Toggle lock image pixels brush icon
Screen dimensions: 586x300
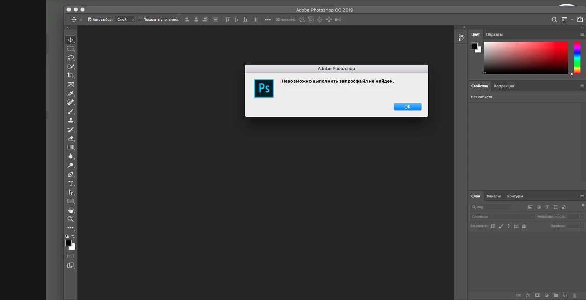click(x=501, y=226)
